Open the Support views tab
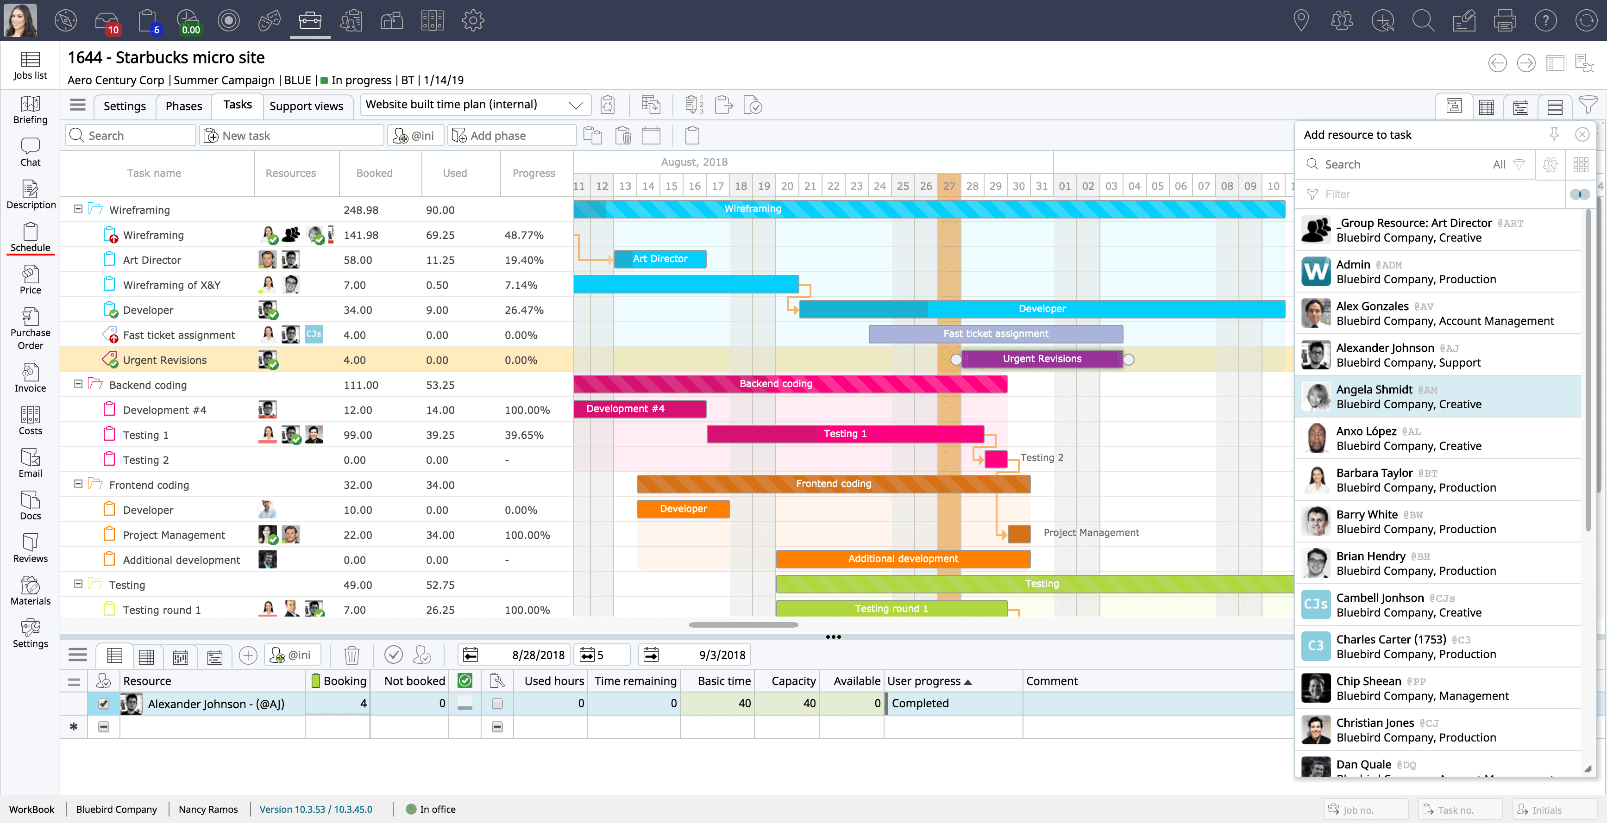This screenshot has width=1607, height=823. pyautogui.click(x=307, y=106)
